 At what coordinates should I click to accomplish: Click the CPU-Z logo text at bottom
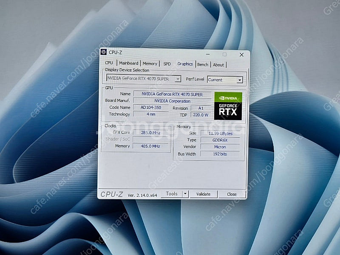coord(112,194)
